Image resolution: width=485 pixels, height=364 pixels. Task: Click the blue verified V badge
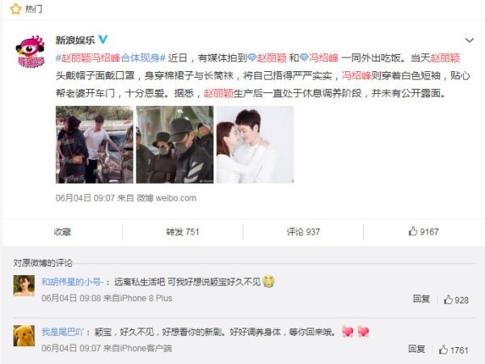click(103, 40)
